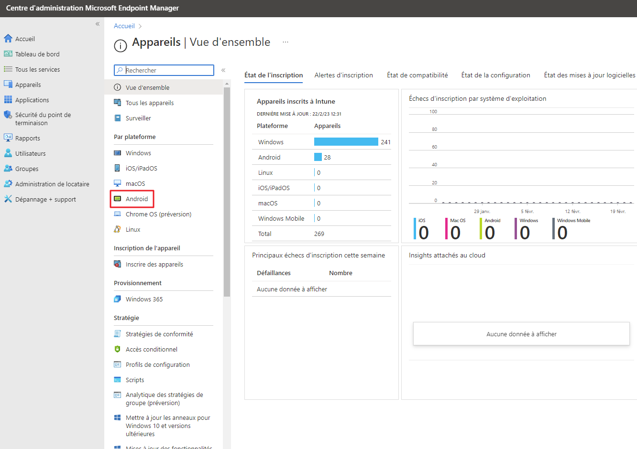Click the Linux row in the devices table
This screenshot has width=637, height=449.
coord(322,172)
